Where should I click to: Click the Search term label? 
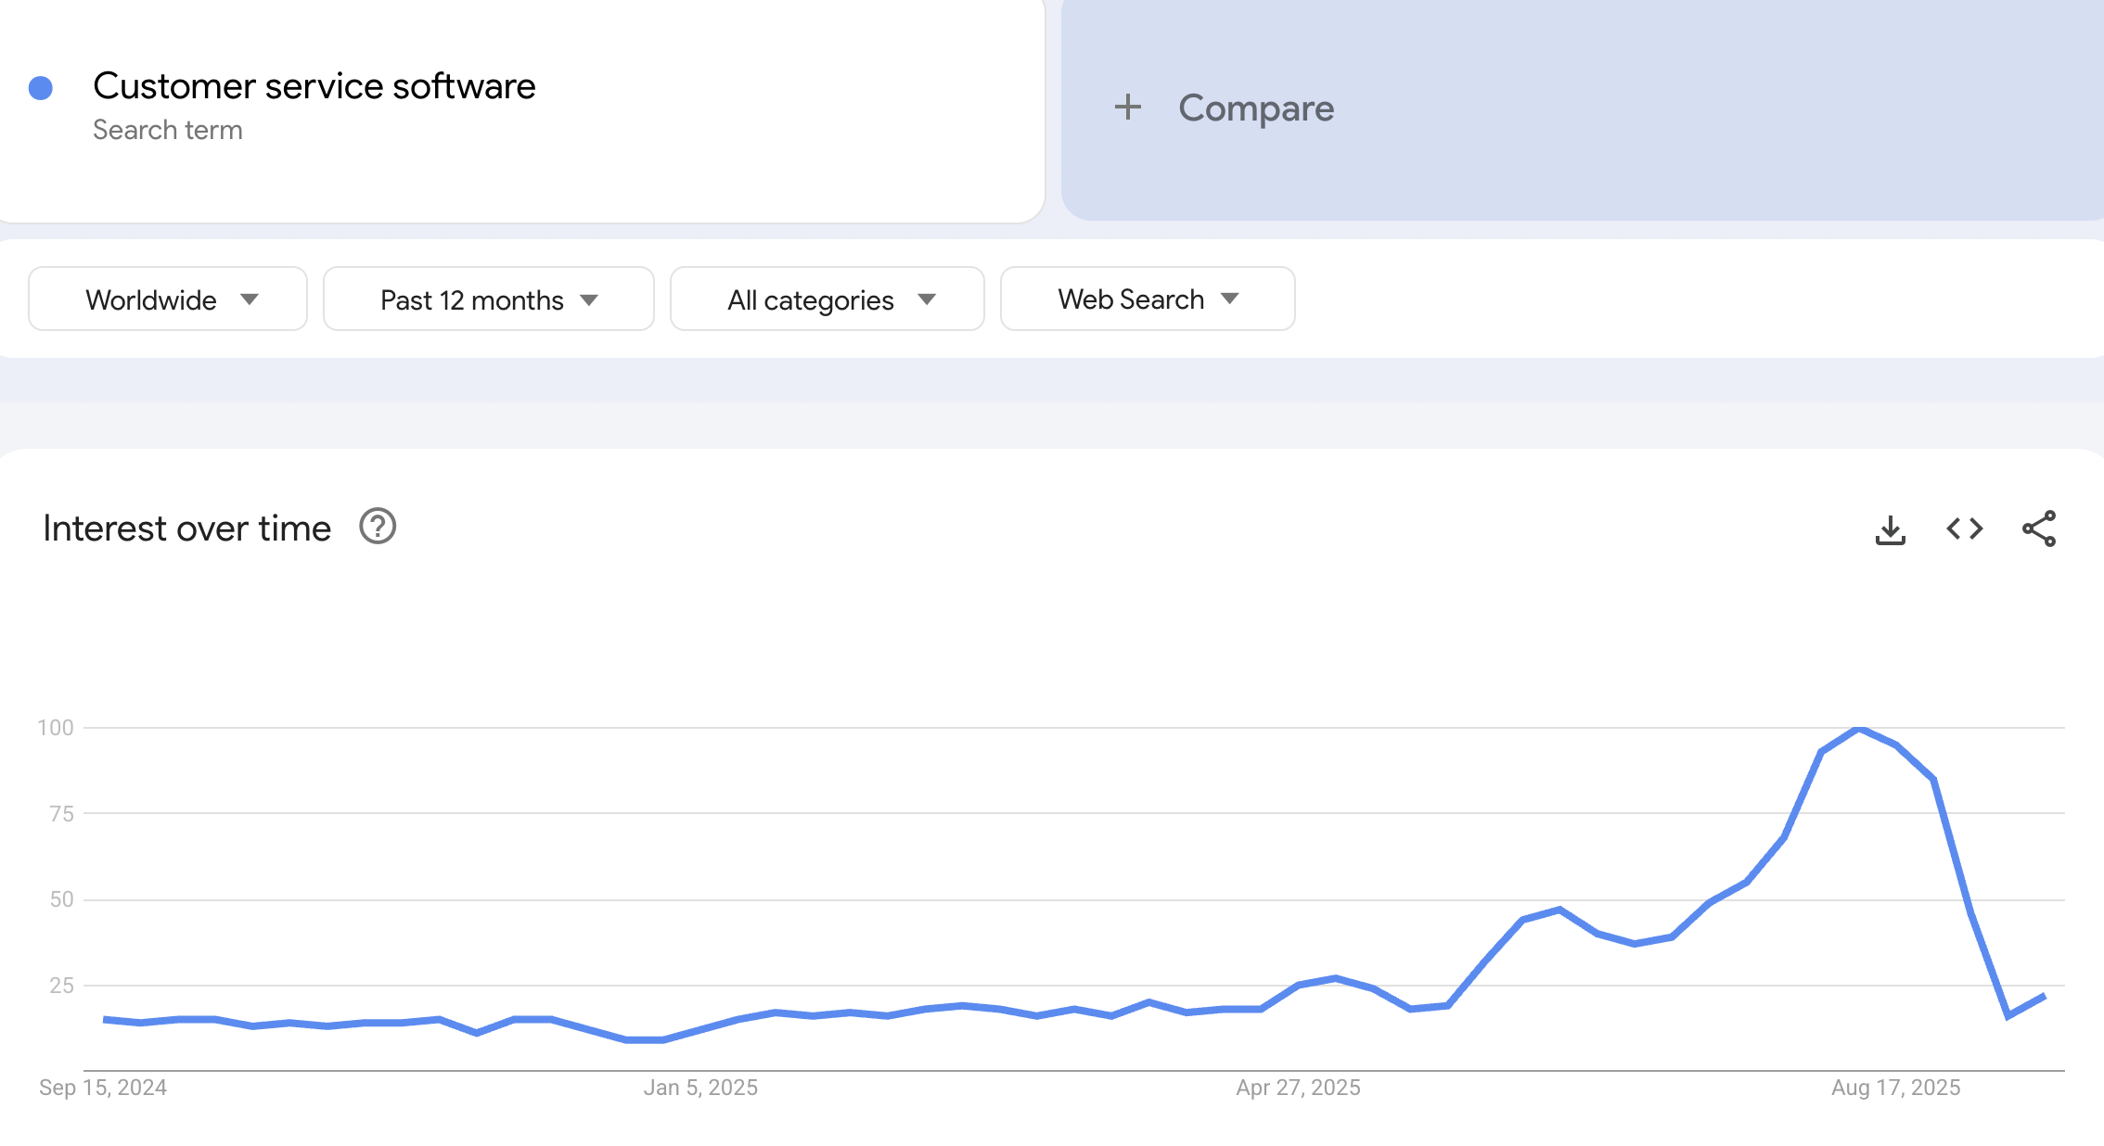click(168, 130)
